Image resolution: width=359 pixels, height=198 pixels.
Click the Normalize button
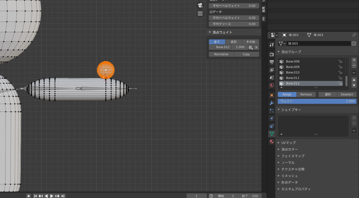(221, 54)
